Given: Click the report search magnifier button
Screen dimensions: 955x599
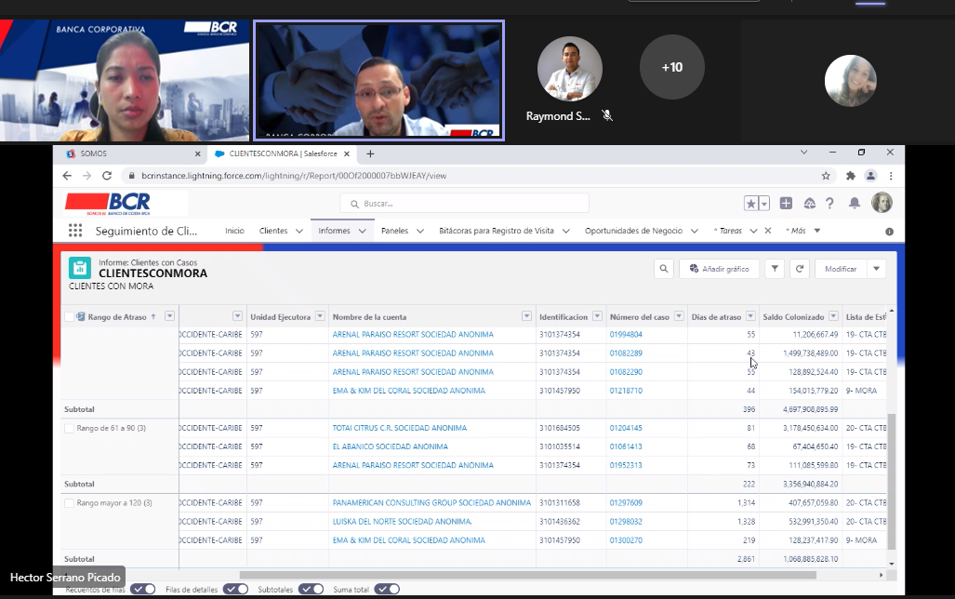Looking at the screenshot, I should pyautogui.click(x=664, y=269).
